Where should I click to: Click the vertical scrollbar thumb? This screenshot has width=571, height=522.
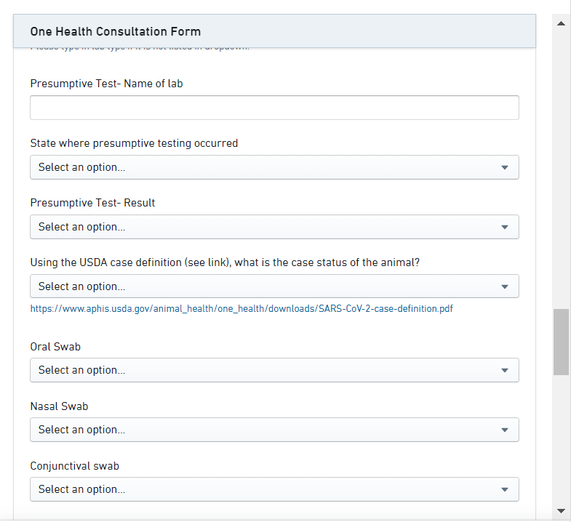(561, 342)
